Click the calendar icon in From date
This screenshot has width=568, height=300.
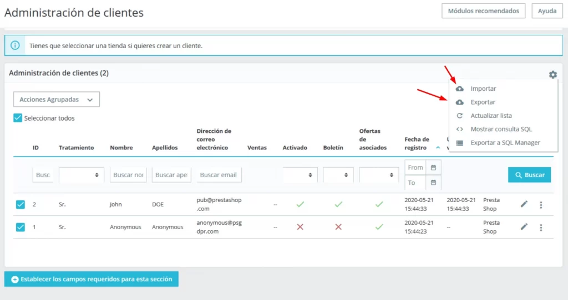(x=433, y=168)
